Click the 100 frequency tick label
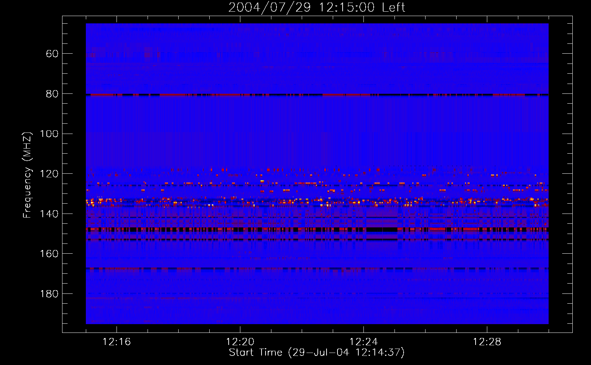Screen dimensions: 591x365 (49, 134)
